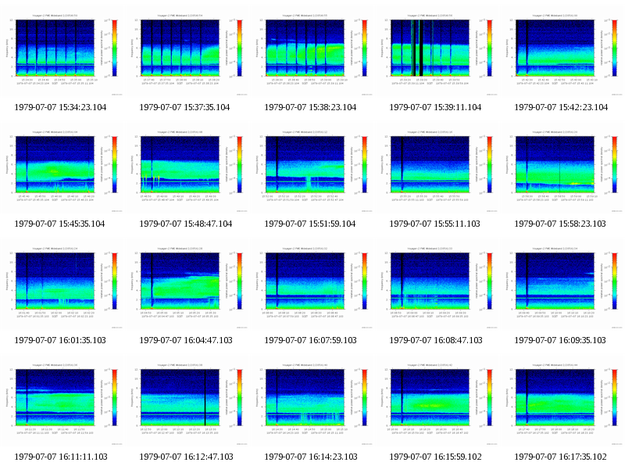Click the caption 1979-07-07 16:11:11.103
The image size is (625, 466).
(x=61, y=457)
